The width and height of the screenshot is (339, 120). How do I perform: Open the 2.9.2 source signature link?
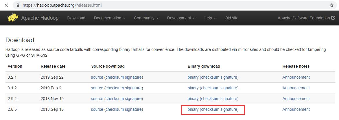[x=133, y=99]
